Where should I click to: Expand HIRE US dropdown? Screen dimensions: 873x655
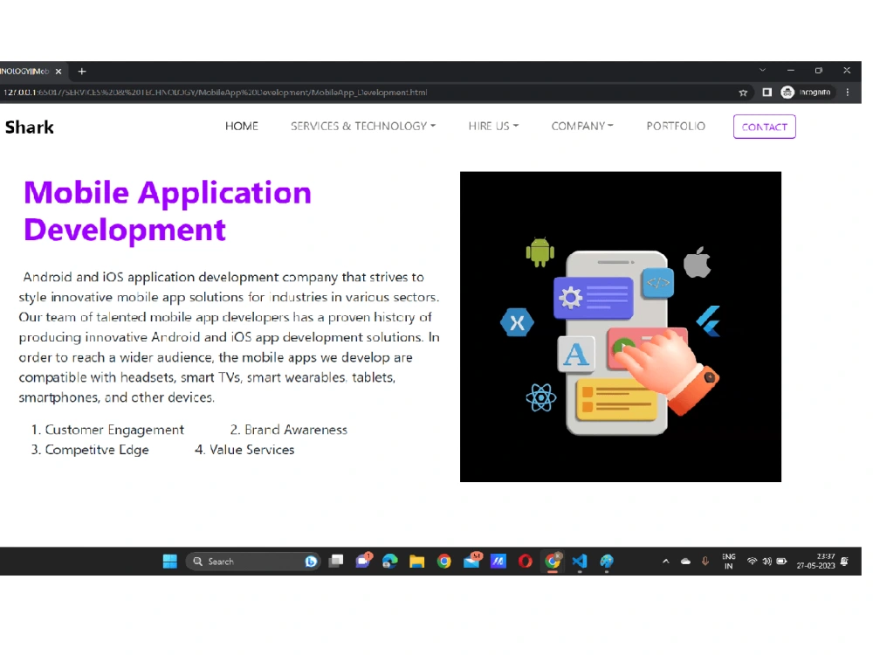click(493, 127)
